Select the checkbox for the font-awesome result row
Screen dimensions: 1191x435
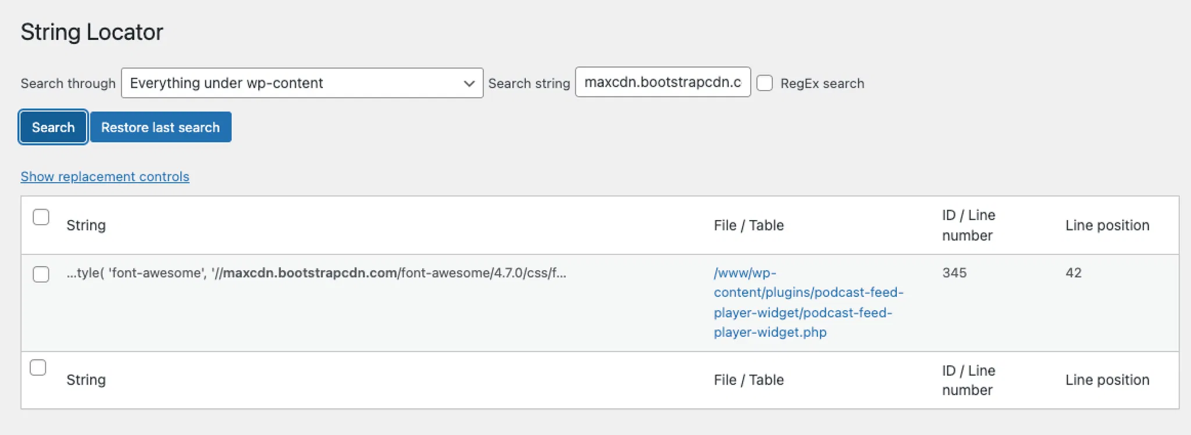(x=41, y=274)
